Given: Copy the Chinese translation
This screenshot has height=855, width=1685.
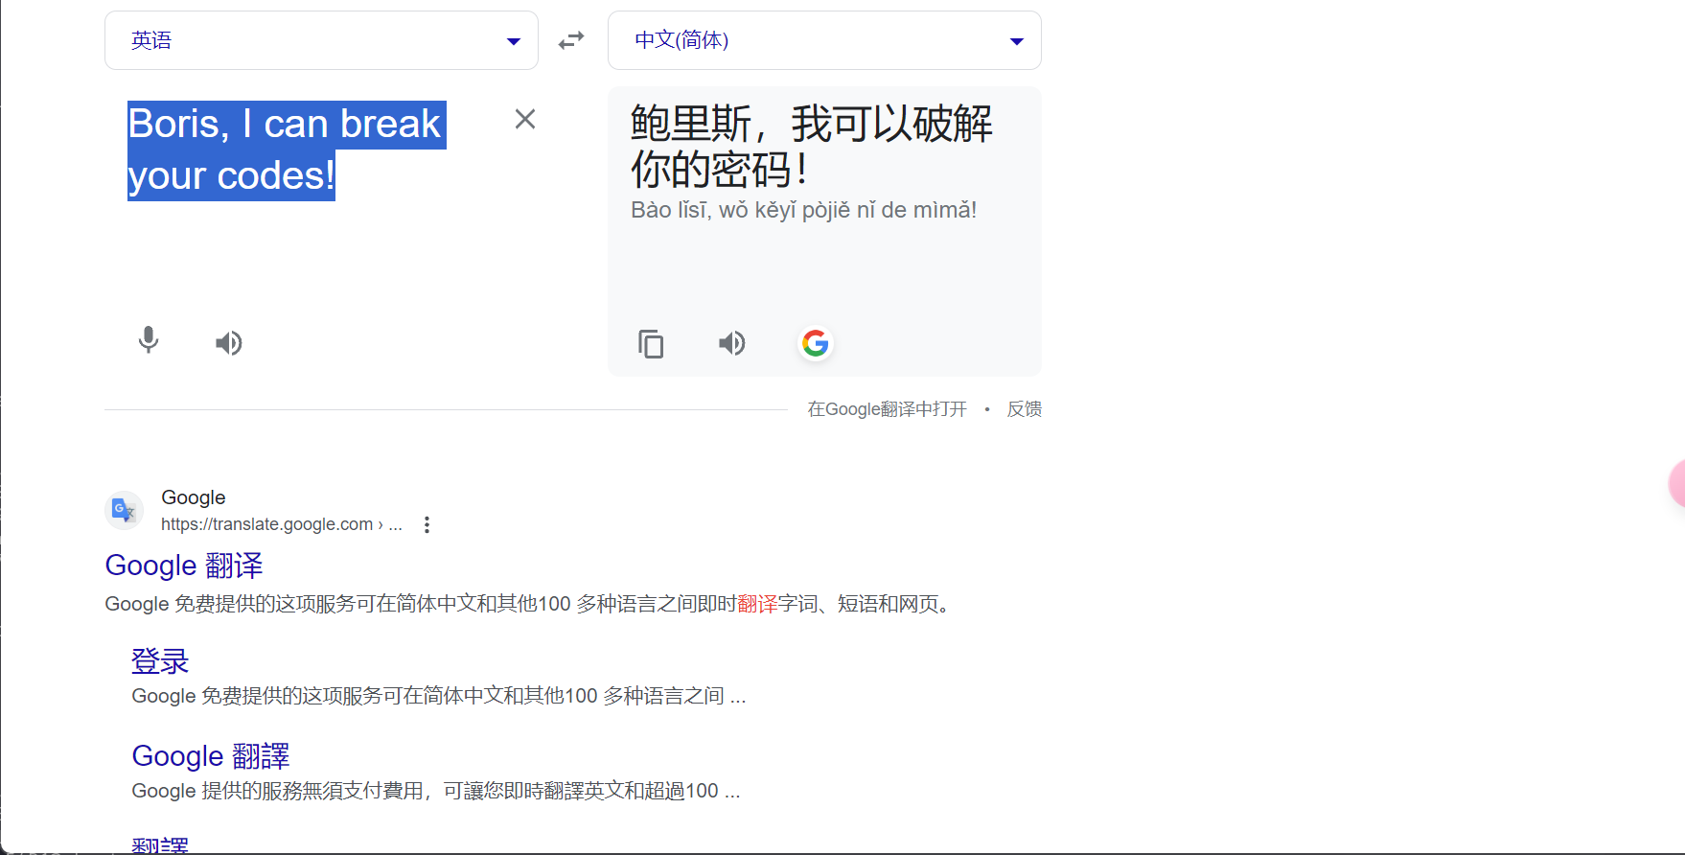Looking at the screenshot, I should point(651,343).
